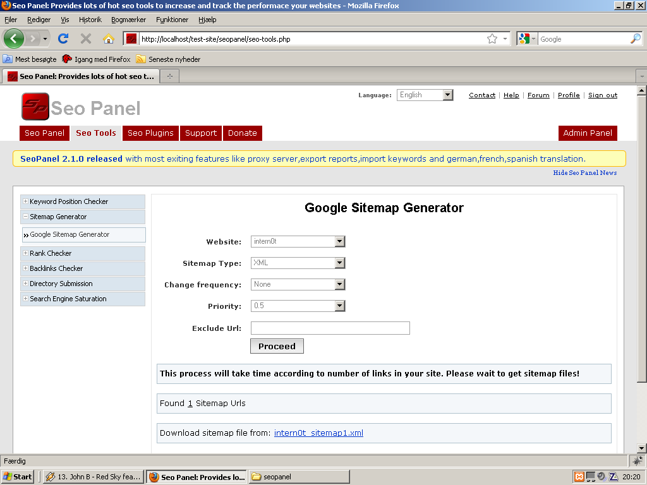Viewport: 647px width, 485px height.
Task: Switch to the Seo Plugins tab
Action: (x=150, y=133)
